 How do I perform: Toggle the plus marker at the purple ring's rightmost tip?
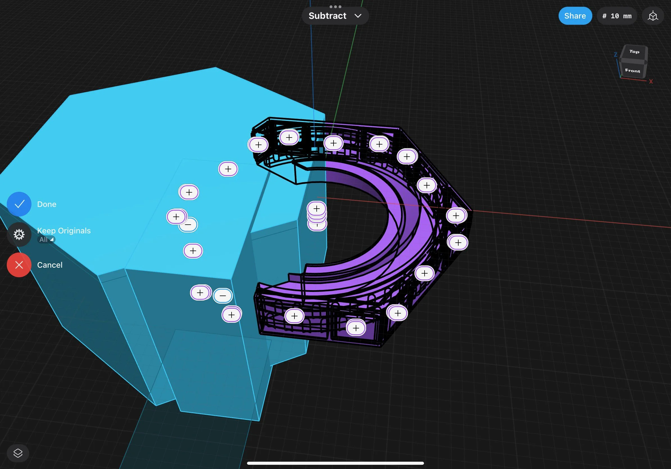click(456, 216)
